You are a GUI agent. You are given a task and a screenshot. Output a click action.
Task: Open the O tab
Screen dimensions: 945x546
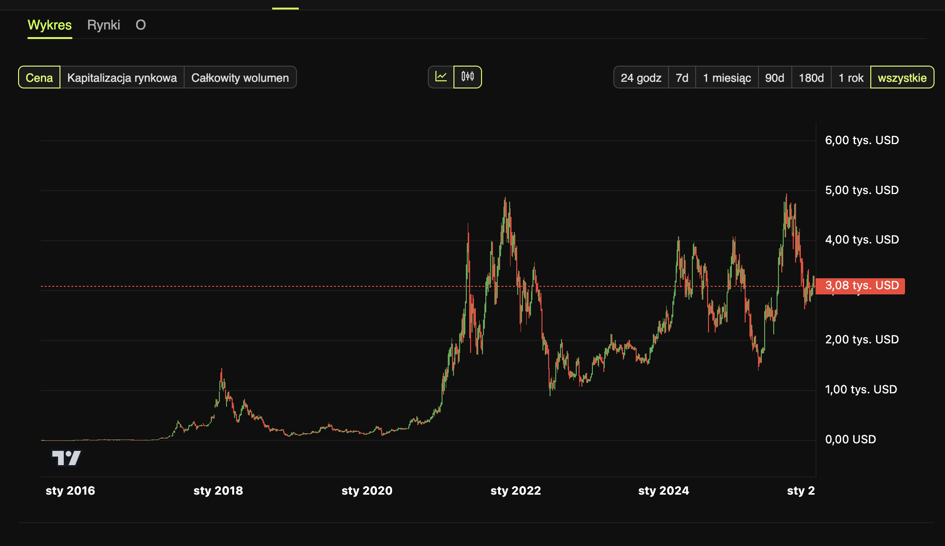[140, 25]
